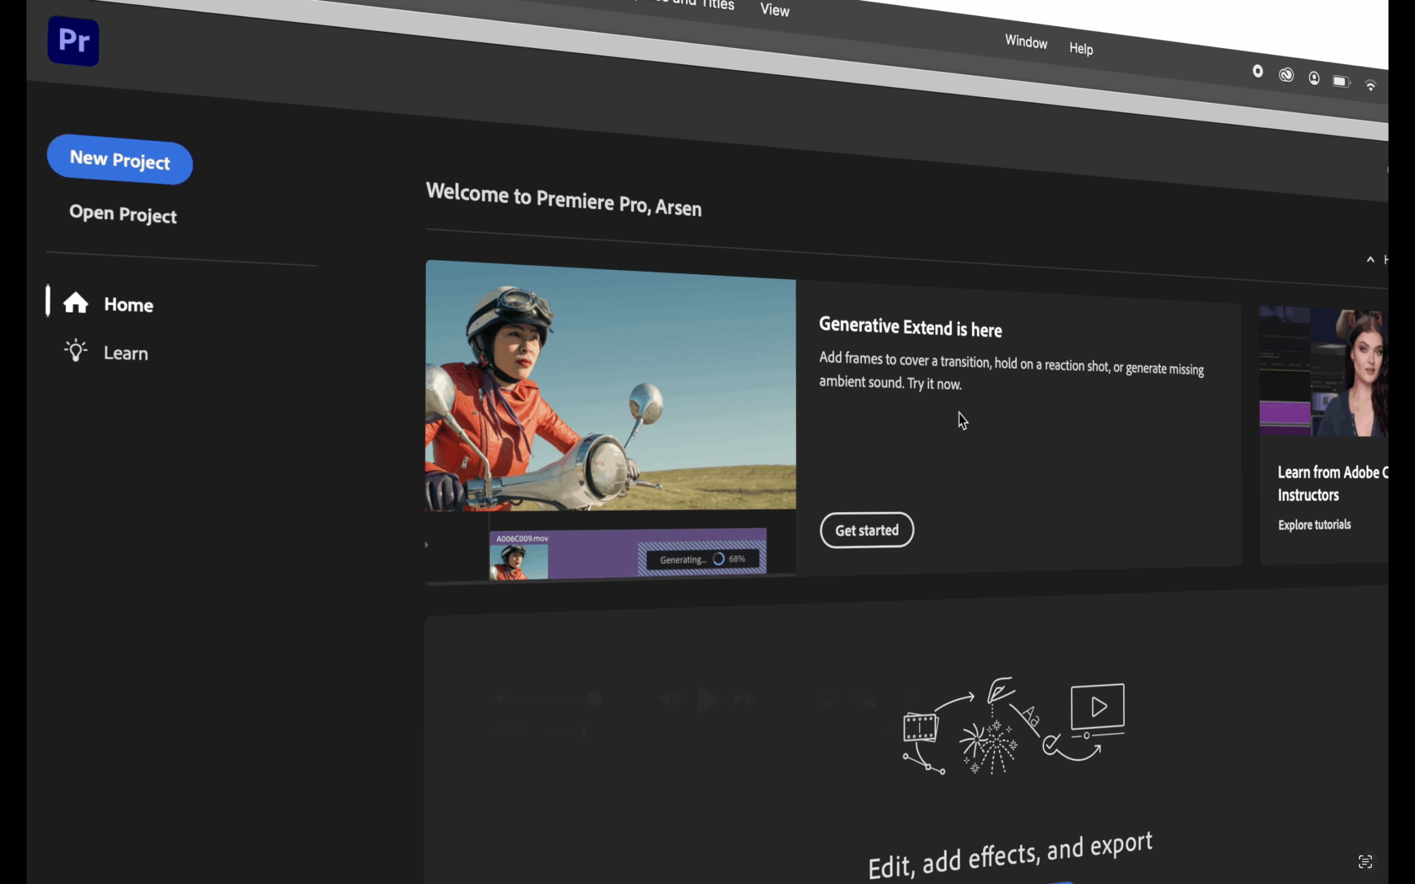Click the small triangle left of timeline clip

click(x=426, y=544)
